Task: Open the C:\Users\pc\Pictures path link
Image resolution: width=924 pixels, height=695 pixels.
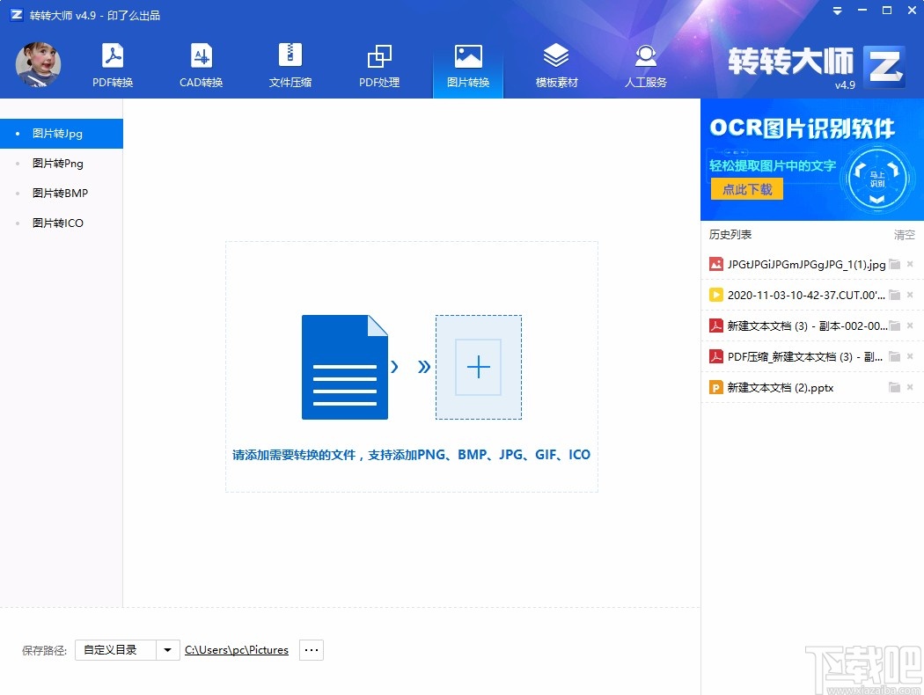Action: click(236, 649)
